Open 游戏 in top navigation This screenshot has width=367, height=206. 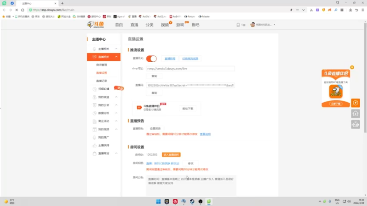180,25
